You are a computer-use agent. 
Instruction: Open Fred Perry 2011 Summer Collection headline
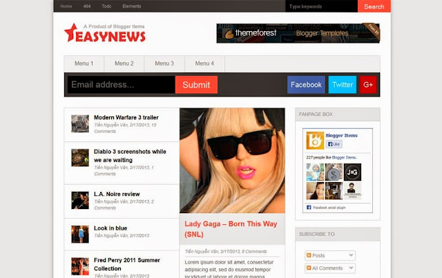tap(127, 264)
